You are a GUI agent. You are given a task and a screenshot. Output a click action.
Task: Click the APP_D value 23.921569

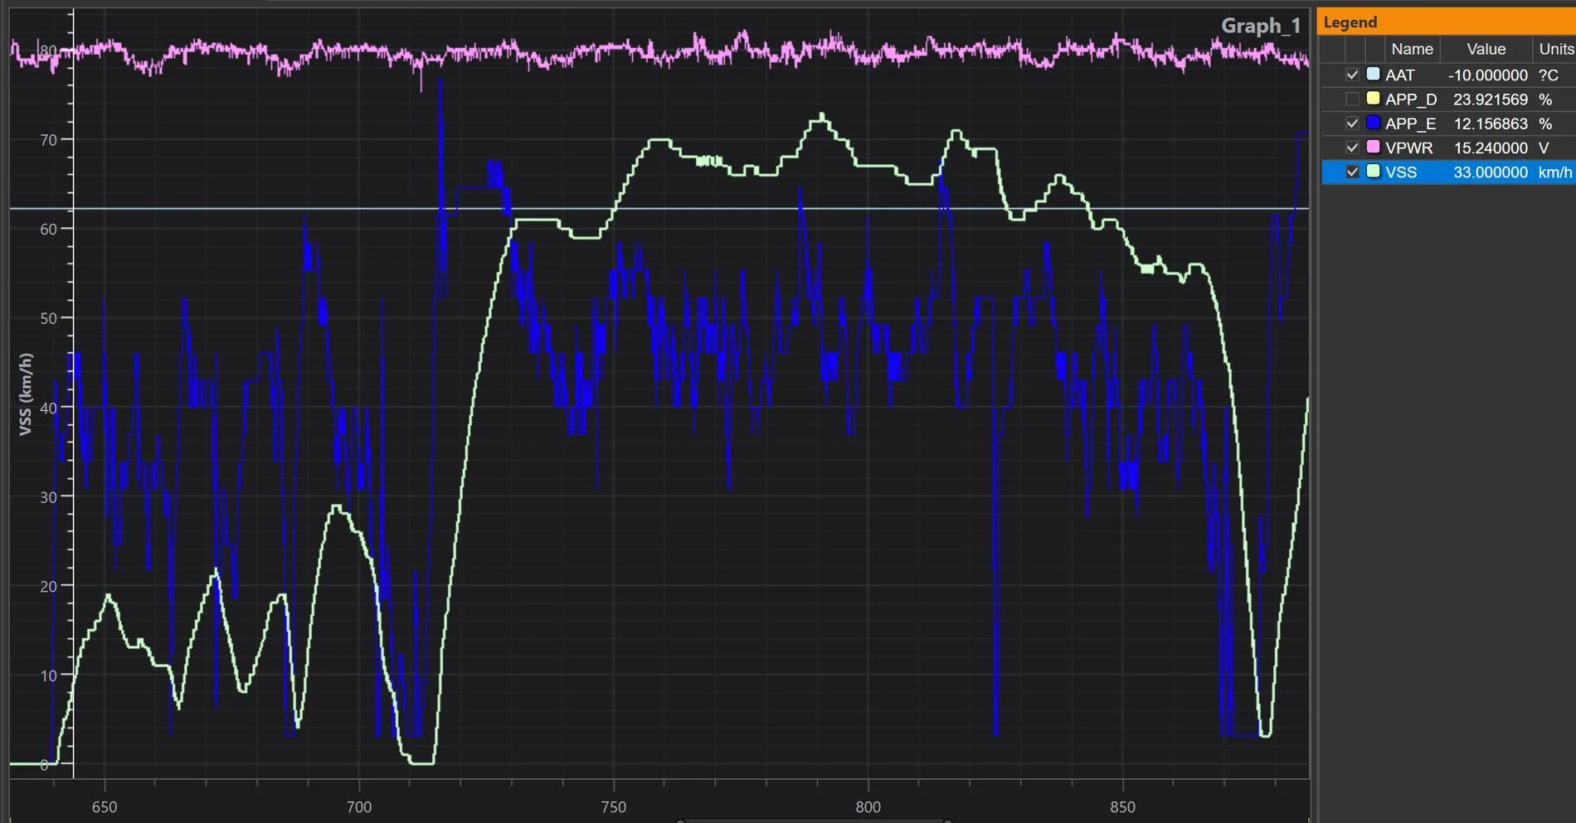tap(1490, 99)
